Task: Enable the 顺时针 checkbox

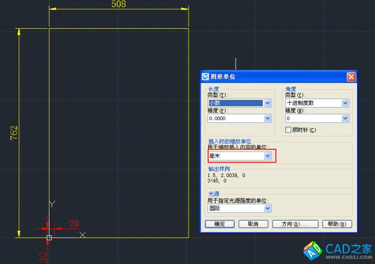Action: click(289, 130)
